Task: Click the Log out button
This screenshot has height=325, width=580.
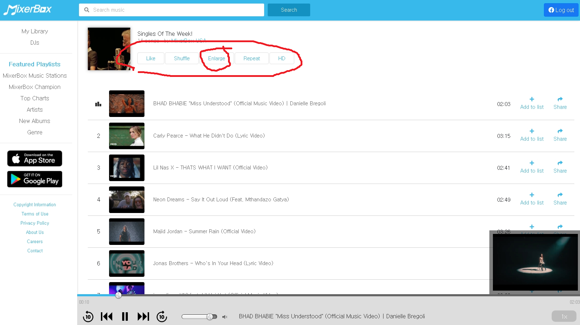Action: 561,10
